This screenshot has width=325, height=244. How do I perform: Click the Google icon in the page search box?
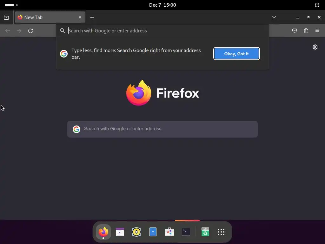click(76, 129)
